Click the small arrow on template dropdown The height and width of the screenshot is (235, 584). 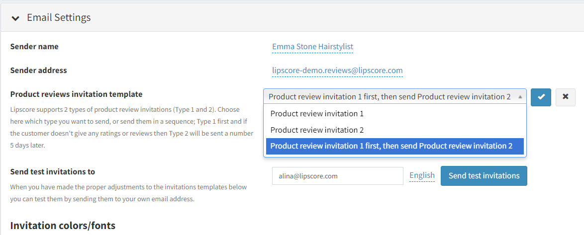[x=520, y=97]
